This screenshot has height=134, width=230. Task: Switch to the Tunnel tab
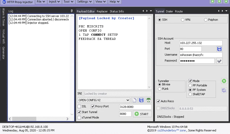pos(160,11)
